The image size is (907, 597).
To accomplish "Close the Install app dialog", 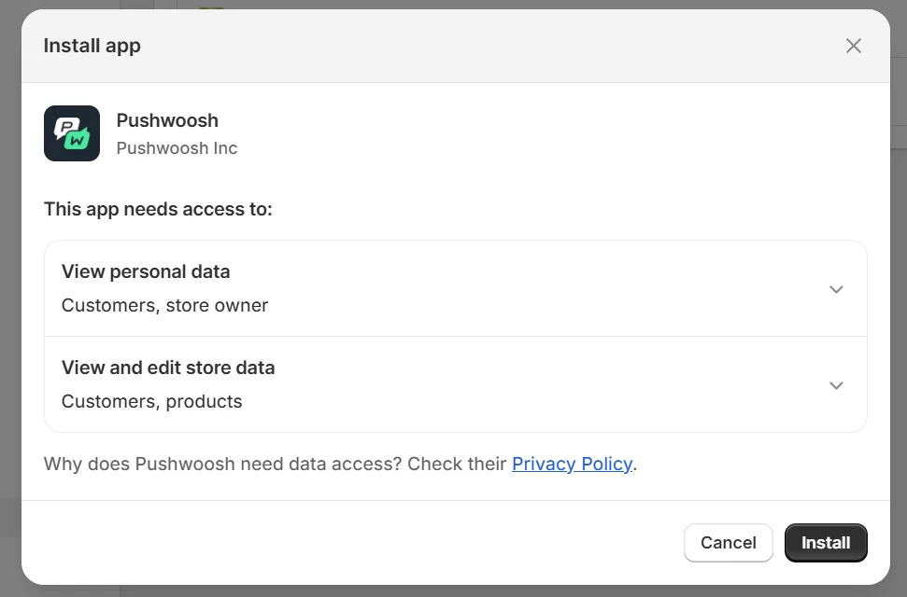I will click(x=853, y=46).
